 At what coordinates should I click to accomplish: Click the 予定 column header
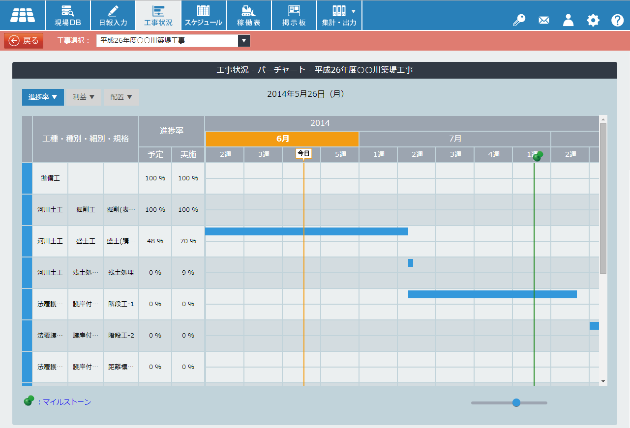pos(155,154)
